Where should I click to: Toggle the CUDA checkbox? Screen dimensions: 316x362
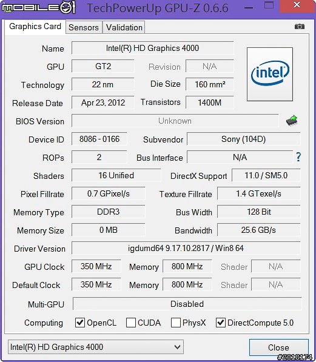[x=131, y=323]
